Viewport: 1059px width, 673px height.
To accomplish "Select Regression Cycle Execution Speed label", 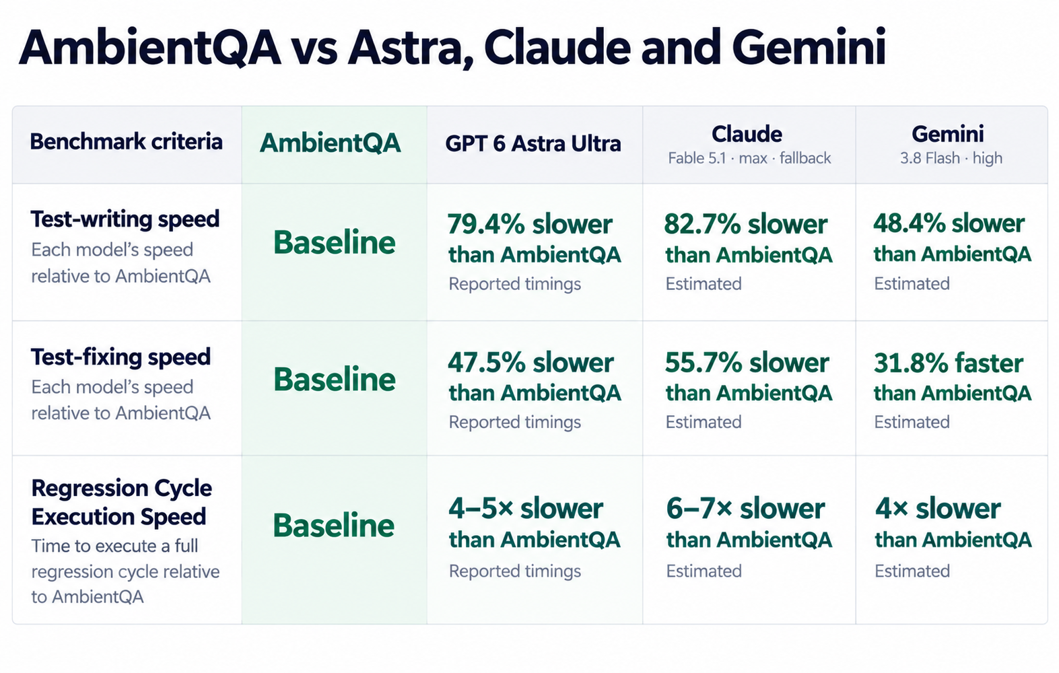I will [x=122, y=502].
